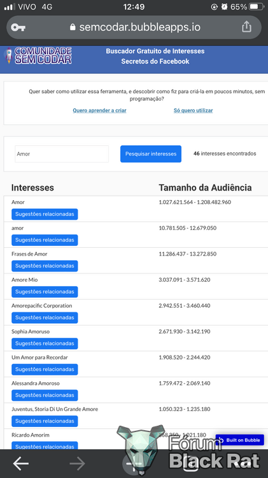268x478 pixels.
Task: Tap the browser forward arrow
Action: pyautogui.click(x=77, y=464)
